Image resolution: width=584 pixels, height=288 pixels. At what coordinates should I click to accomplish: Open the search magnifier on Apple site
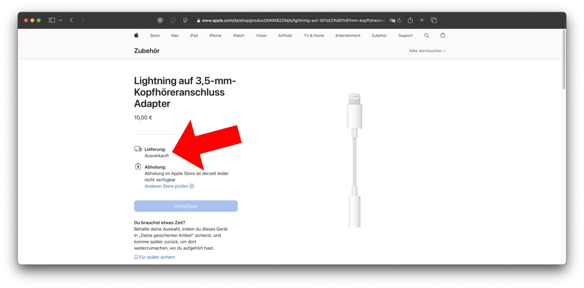[x=426, y=35]
